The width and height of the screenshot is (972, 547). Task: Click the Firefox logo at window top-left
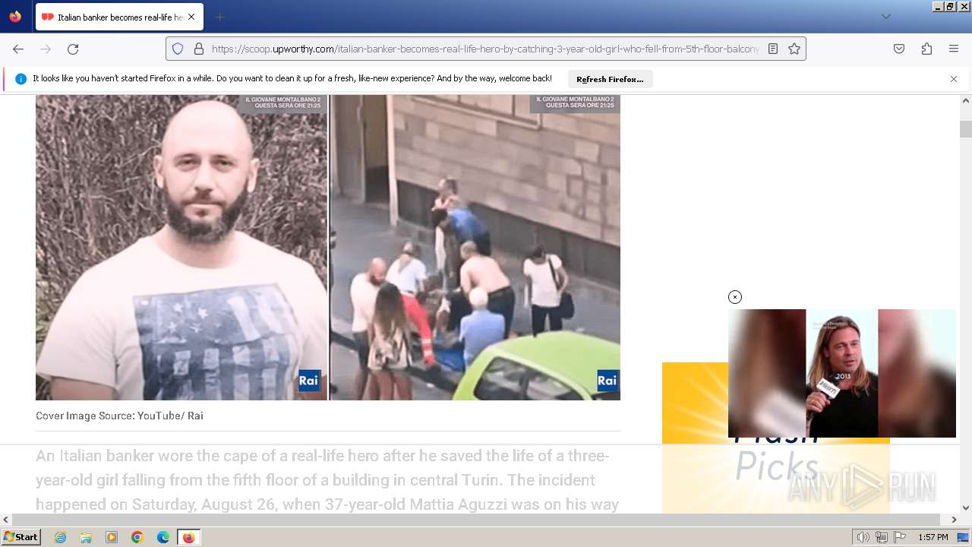coord(15,17)
